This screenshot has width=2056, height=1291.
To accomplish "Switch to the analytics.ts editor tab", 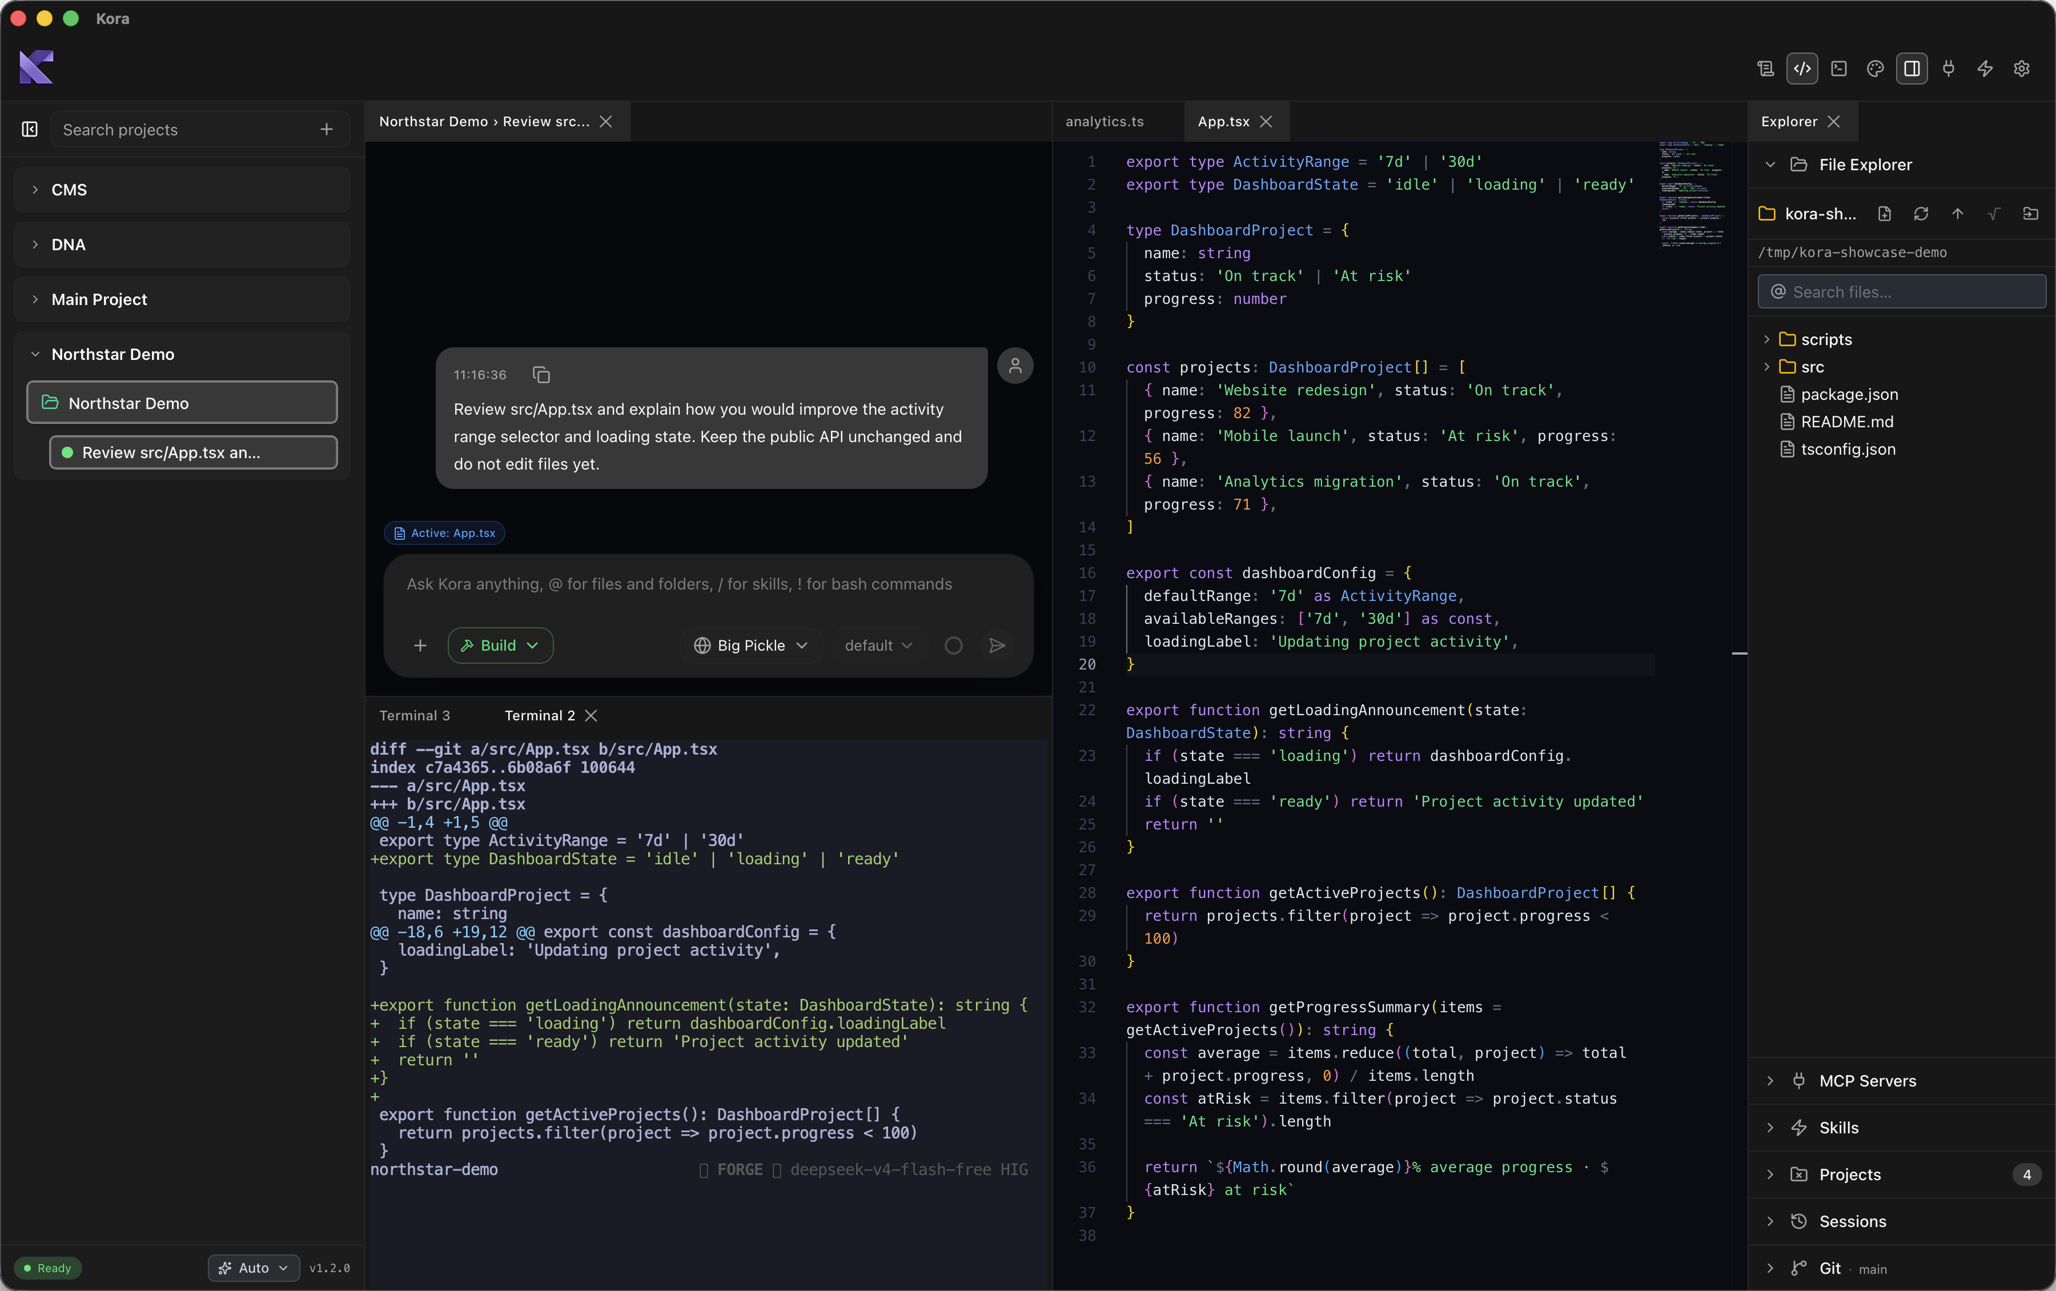I will tap(1105, 121).
